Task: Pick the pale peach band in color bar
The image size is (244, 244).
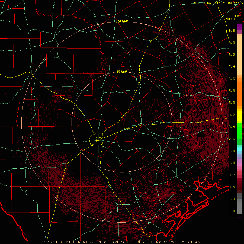Action: coord(239,56)
